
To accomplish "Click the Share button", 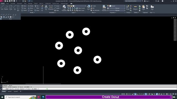I will point(30,1).
